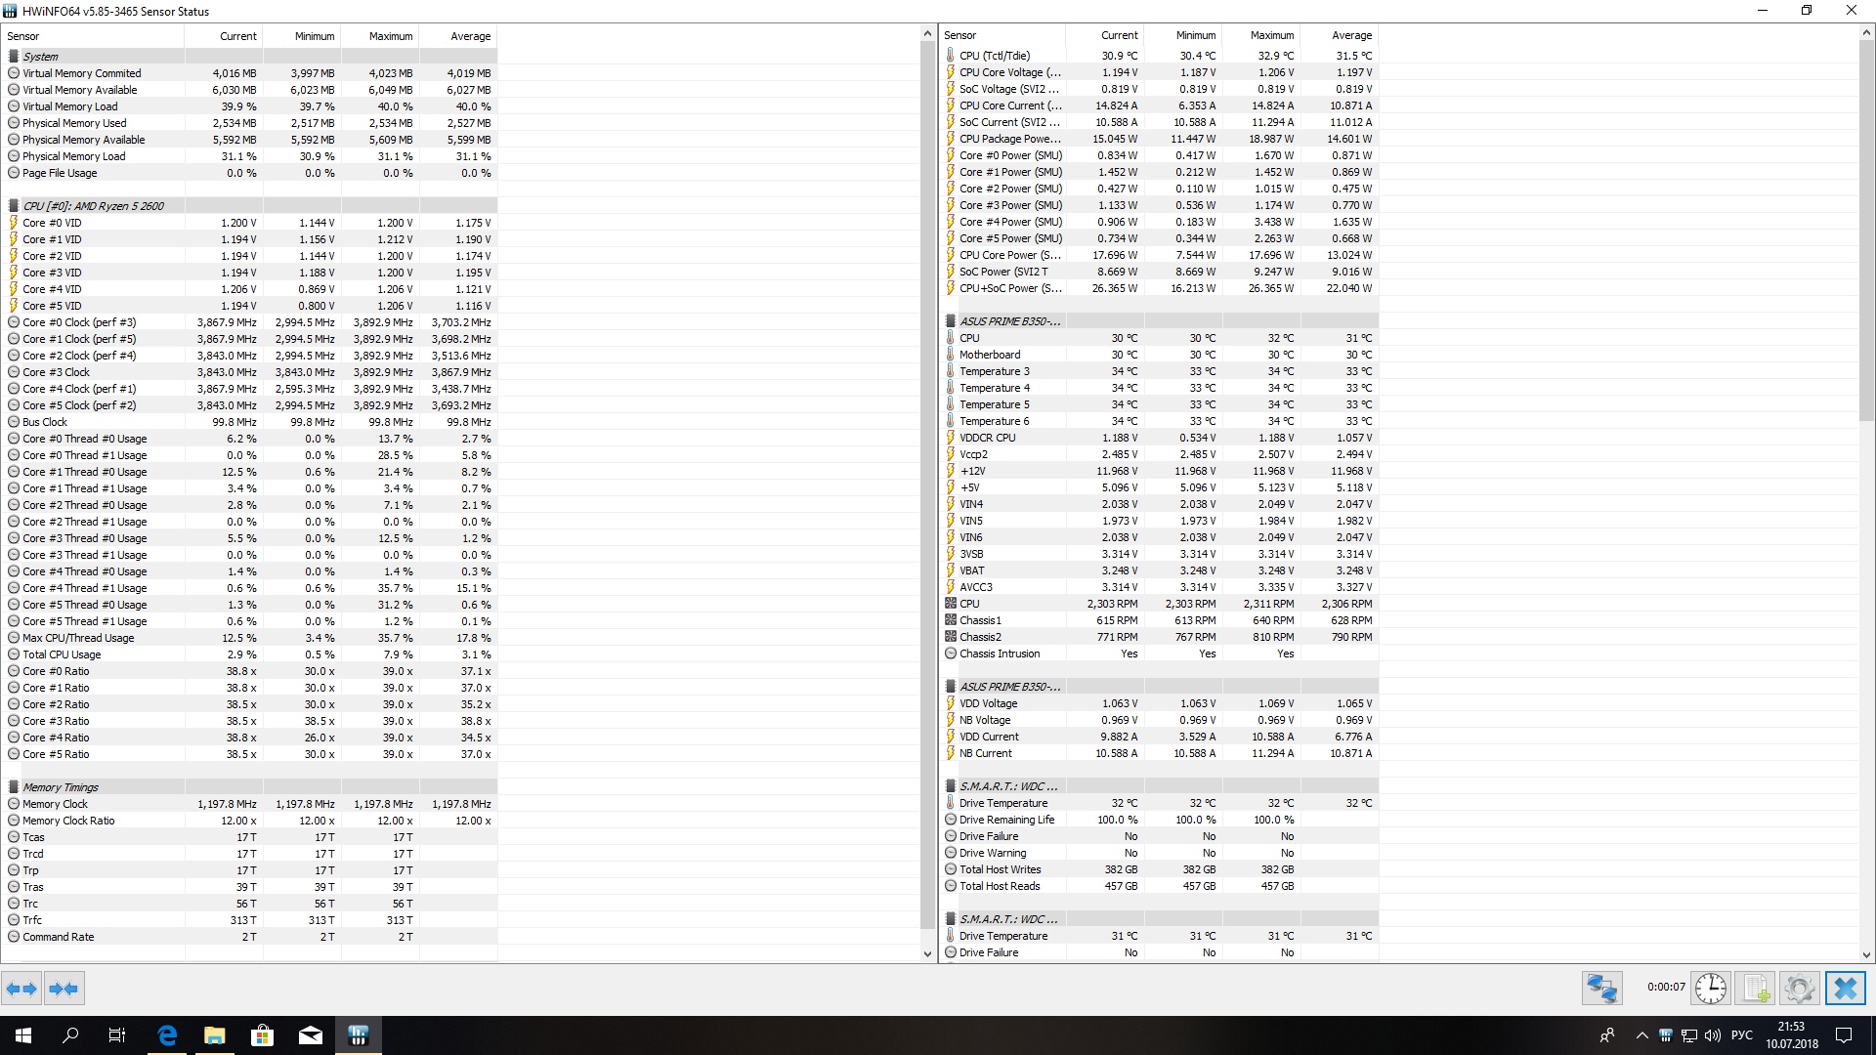Open the remote network monitoring icon

point(1601,989)
